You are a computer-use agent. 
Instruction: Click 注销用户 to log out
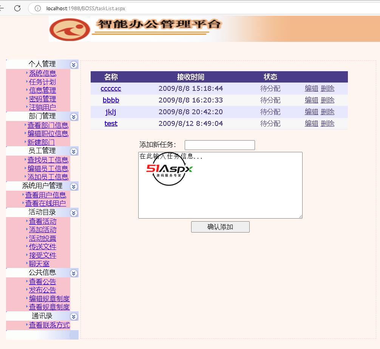point(43,107)
